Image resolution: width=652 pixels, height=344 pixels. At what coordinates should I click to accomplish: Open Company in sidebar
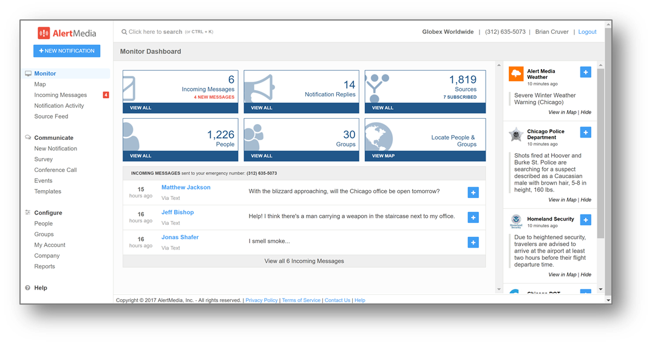pyautogui.click(x=47, y=256)
